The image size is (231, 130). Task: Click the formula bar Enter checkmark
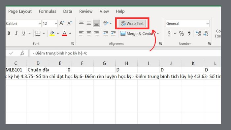pyautogui.click(x=11, y=53)
